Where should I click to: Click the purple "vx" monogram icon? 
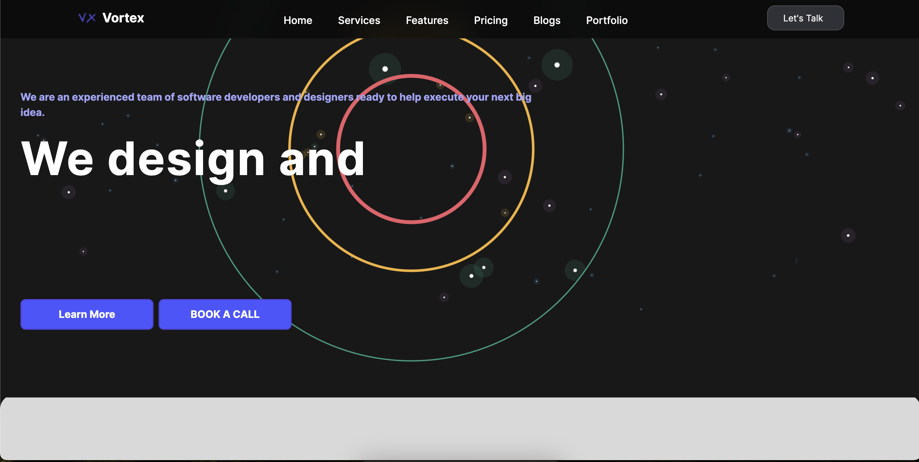coord(87,18)
